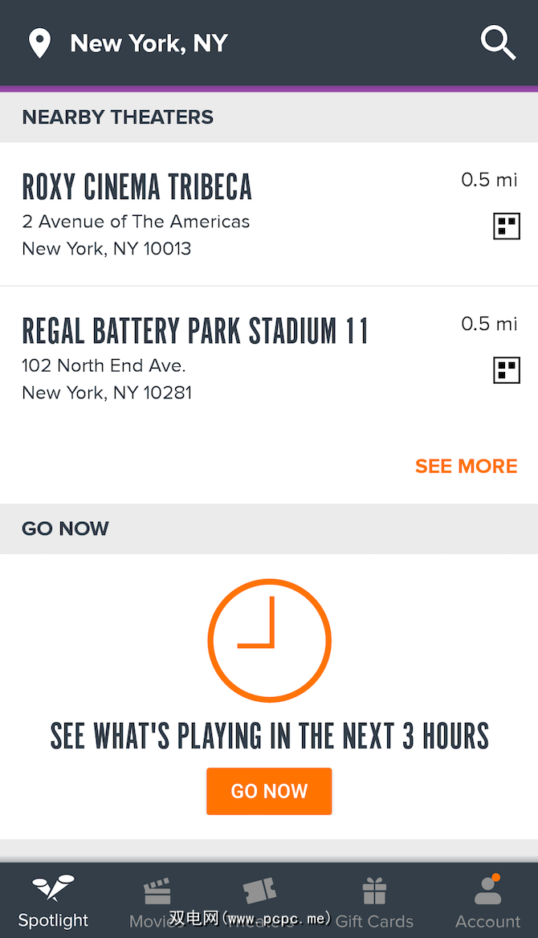Select the Spotlight tab label
This screenshot has width=538, height=938.
(53, 920)
